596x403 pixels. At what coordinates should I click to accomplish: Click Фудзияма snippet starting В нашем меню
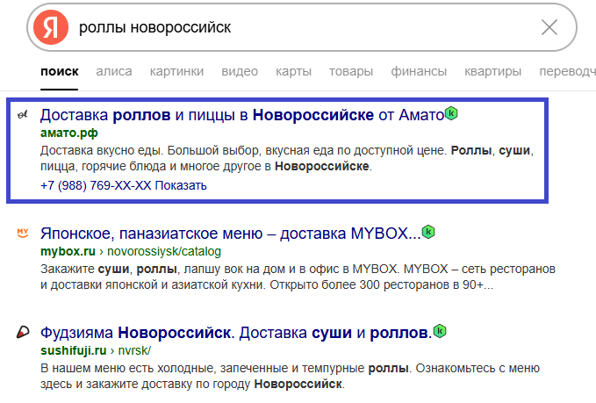click(x=290, y=376)
